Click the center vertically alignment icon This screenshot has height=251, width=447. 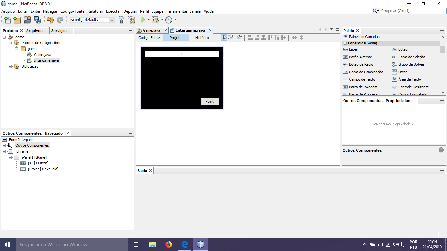pos(283,38)
